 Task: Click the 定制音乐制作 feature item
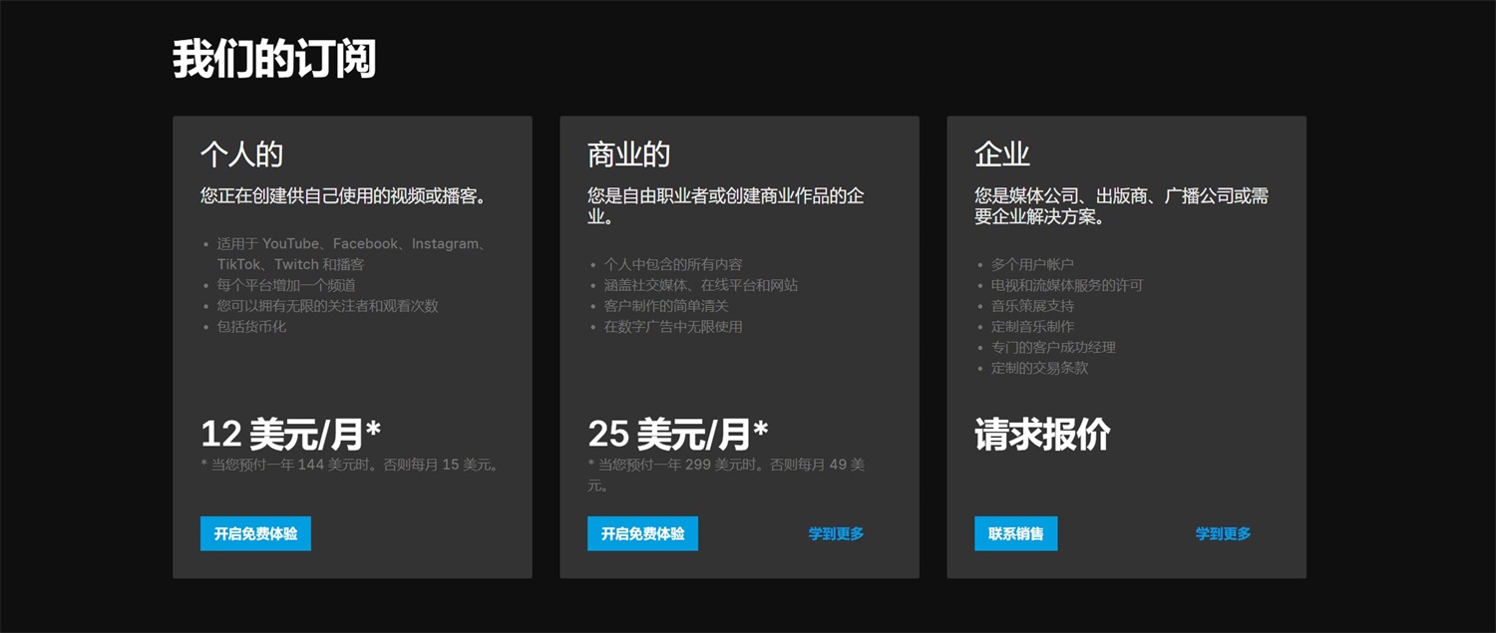1032,326
